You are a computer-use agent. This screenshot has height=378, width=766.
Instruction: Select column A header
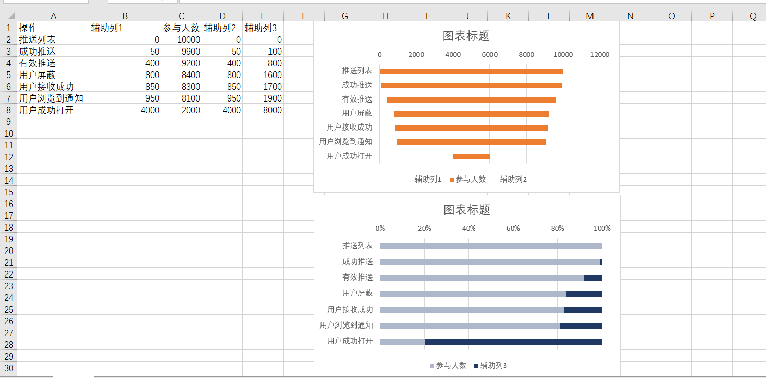[53, 16]
